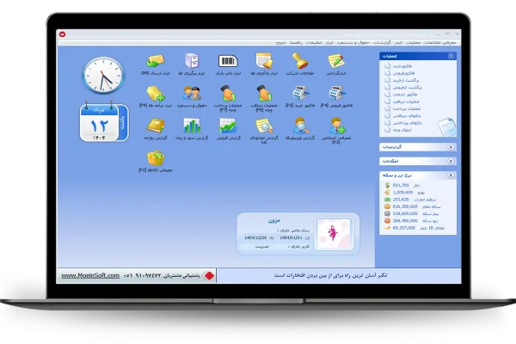Open the گزارش فروش line chart icon
Screen dimensions: 516x344
coord(228,126)
